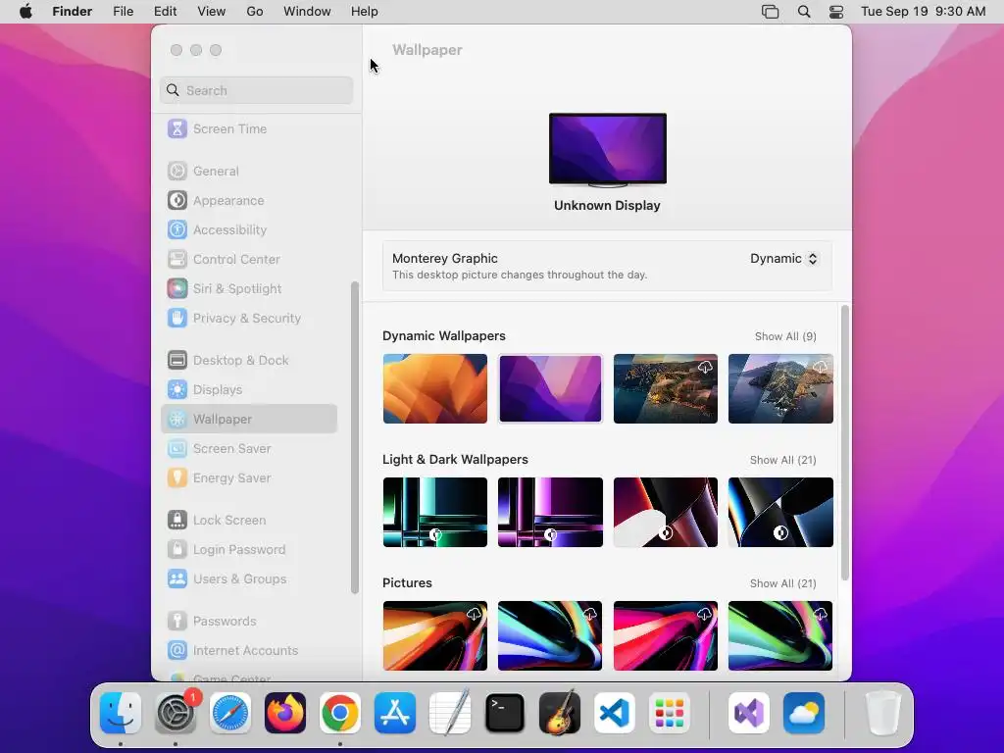The image size is (1004, 753).
Task: Open the Go menu
Action: click(255, 12)
